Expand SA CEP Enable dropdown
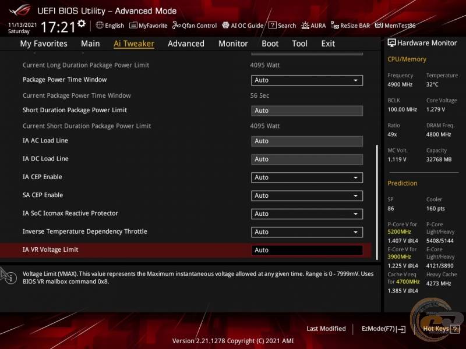 click(307, 195)
